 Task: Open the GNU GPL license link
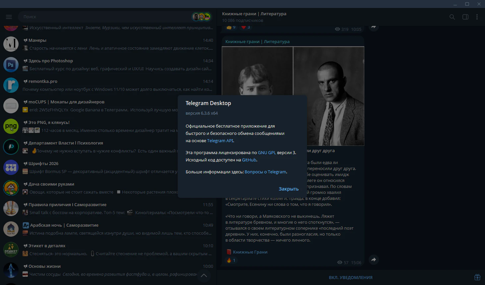coord(267,153)
